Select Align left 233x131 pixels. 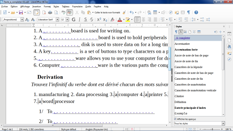tap(137, 20)
